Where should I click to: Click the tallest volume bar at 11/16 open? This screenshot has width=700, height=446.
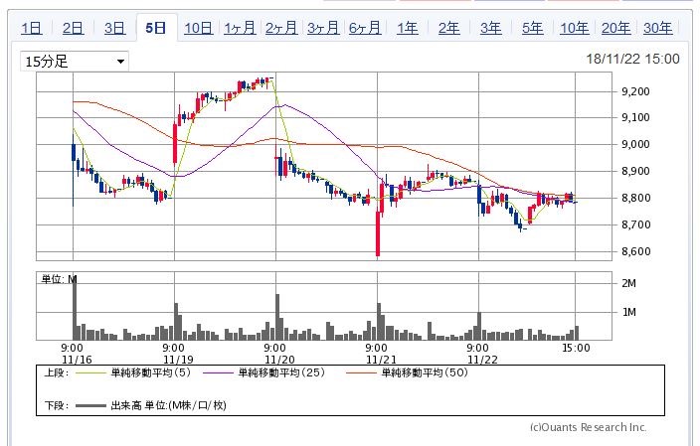pyautogui.click(x=75, y=308)
